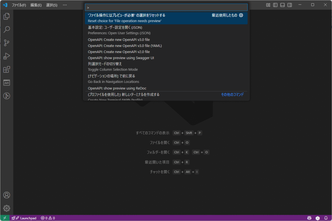Open the Manage gear in activity bar

(6, 208)
